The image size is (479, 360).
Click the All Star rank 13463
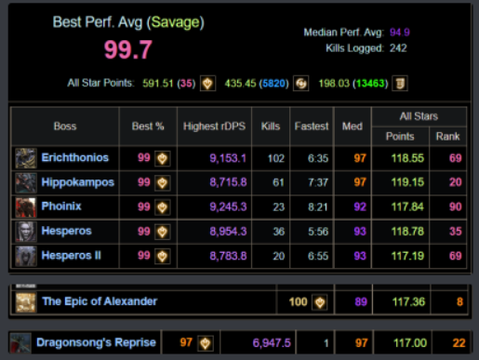point(370,84)
